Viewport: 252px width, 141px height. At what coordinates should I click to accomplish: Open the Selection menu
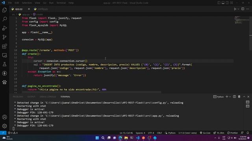click(27, 3)
